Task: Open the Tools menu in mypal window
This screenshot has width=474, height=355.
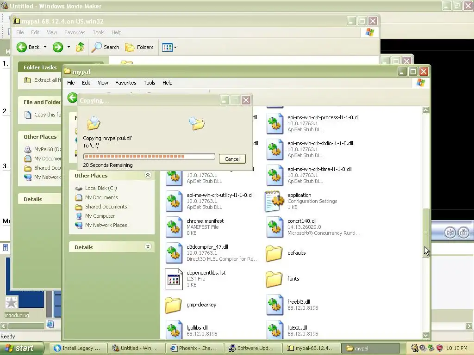Action: (x=150, y=83)
